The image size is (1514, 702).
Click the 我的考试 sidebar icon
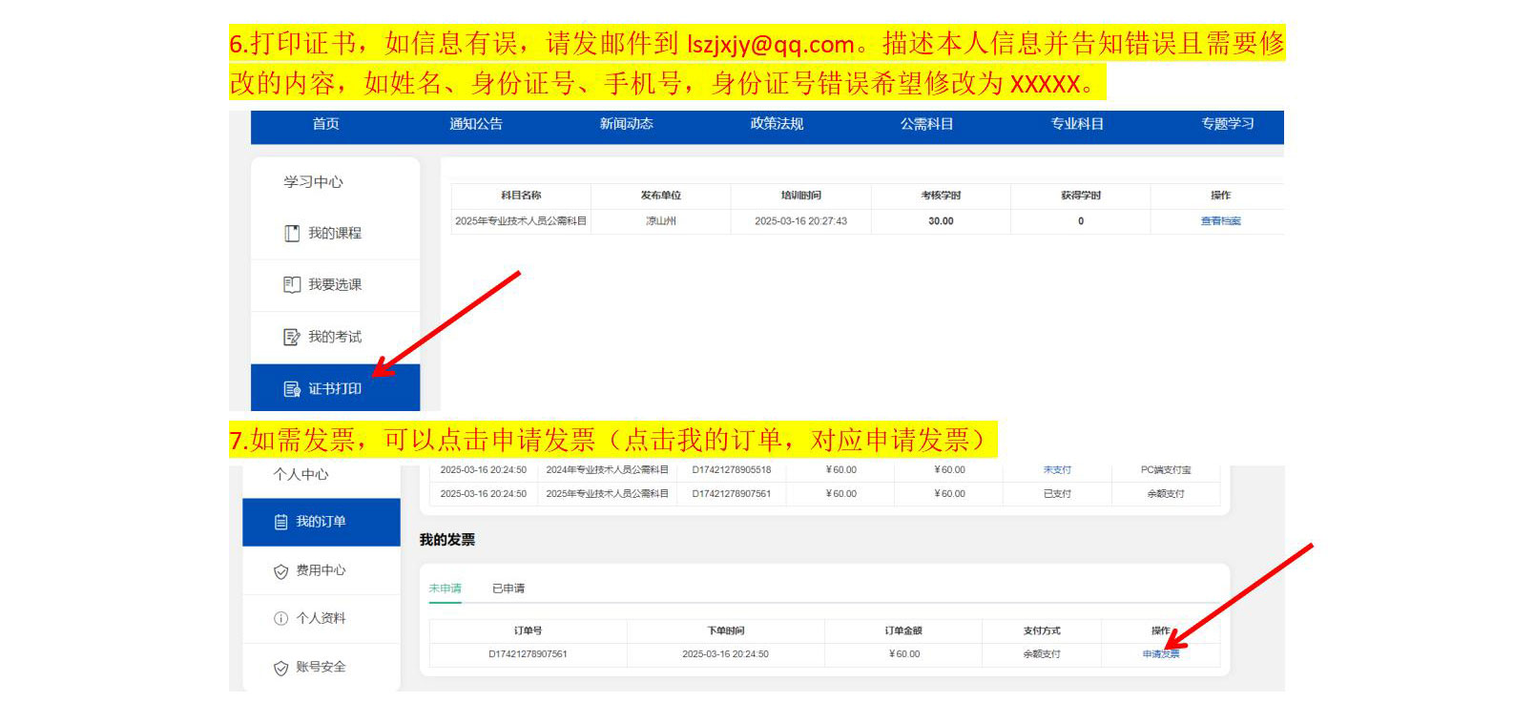[292, 337]
